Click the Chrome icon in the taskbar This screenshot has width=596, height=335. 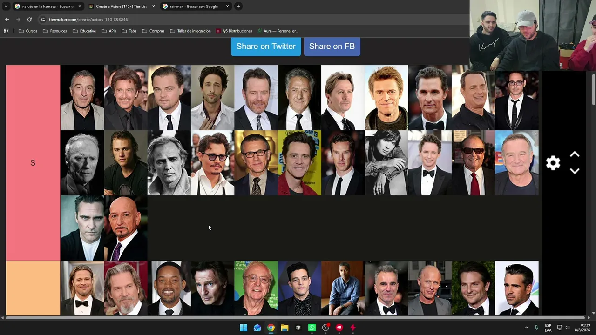coord(271,328)
